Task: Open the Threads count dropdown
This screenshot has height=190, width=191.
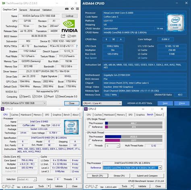Action: click(x=112, y=146)
